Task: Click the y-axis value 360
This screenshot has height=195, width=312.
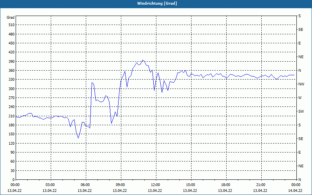Action: [12, 71]
